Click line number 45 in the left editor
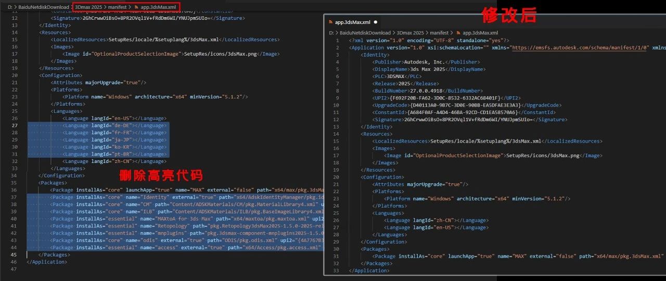The width and height of the screenshot is (666, 281). tap(15, 254)
